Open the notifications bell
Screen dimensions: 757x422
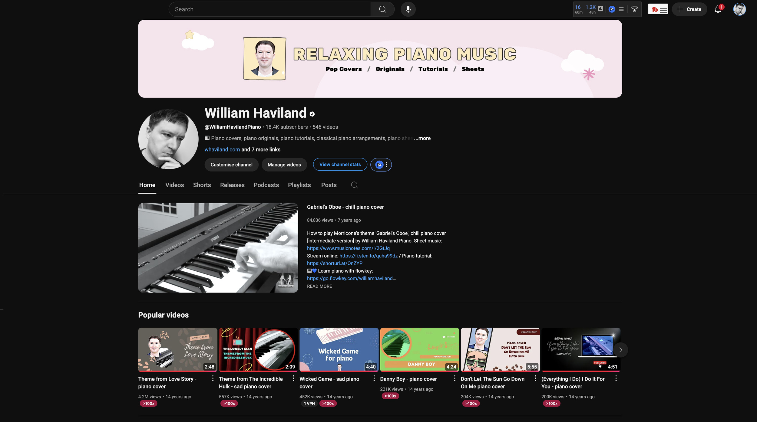(x=718, y=9)
